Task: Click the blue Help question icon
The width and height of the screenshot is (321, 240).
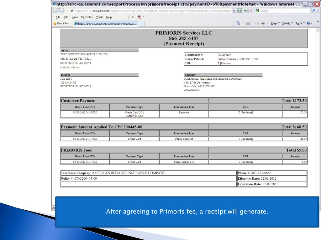Action: click(308, 23)
